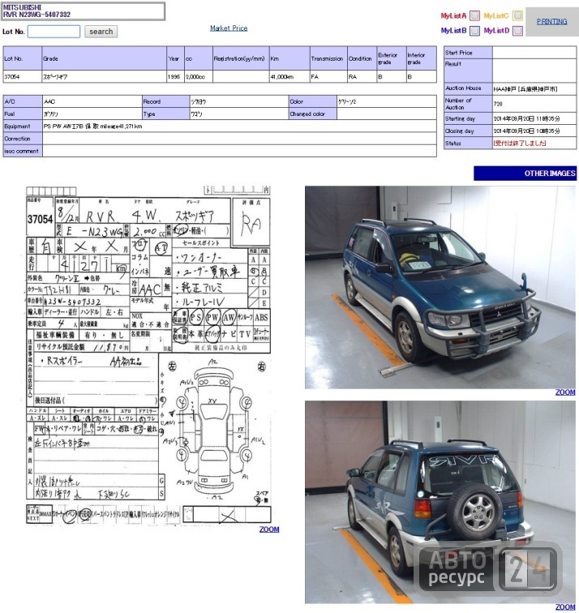579x613 pixels.
Task: Click the MyListA label
Action: click(x=453, y=16)
